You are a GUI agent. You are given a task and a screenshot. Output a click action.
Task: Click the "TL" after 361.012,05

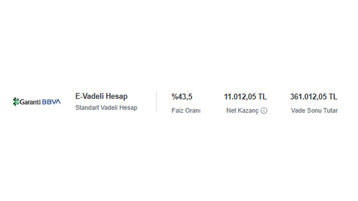click(x=333, y=97)
